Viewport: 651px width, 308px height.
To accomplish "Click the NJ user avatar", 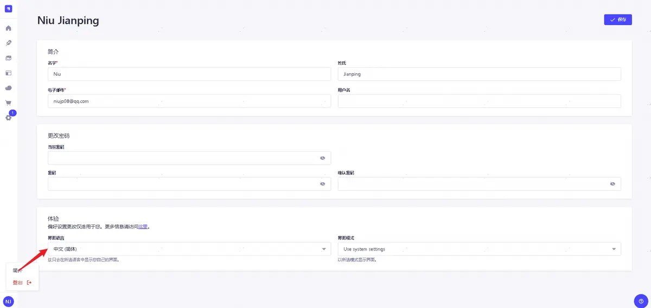I will pos(8,301).
